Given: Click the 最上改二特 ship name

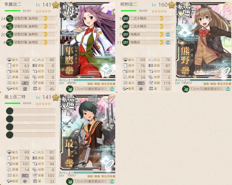Looking at the screenshot, I should pyautogui.click(x=15, y=97).
